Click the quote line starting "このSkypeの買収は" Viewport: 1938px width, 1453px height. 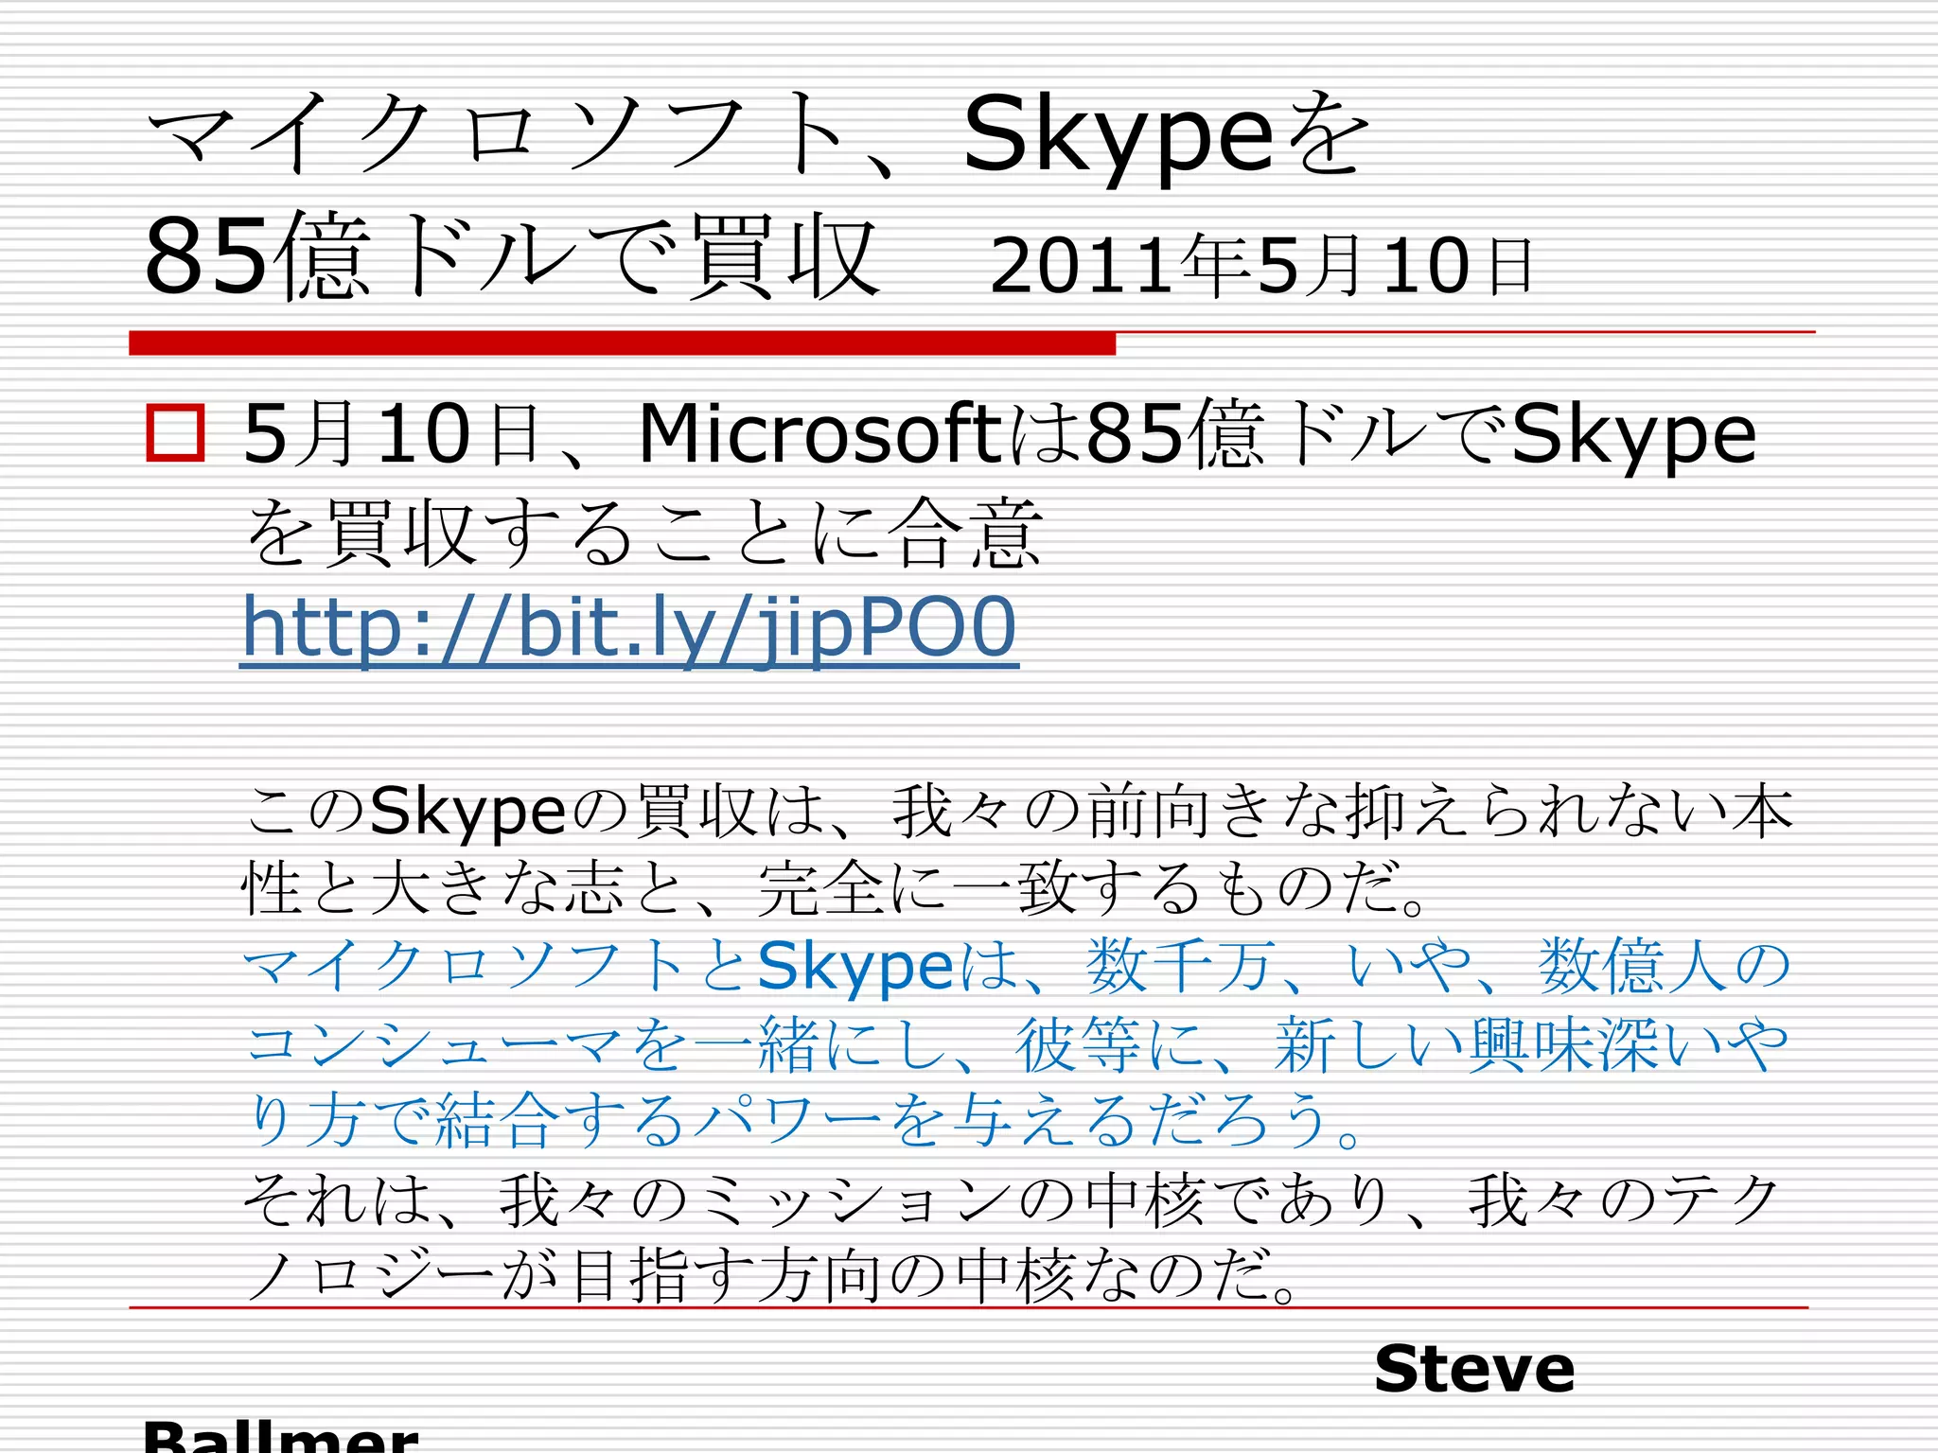1018,812
